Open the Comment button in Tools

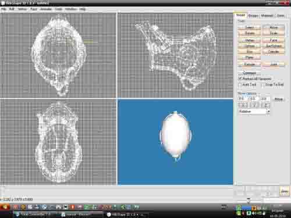(249, 73)
